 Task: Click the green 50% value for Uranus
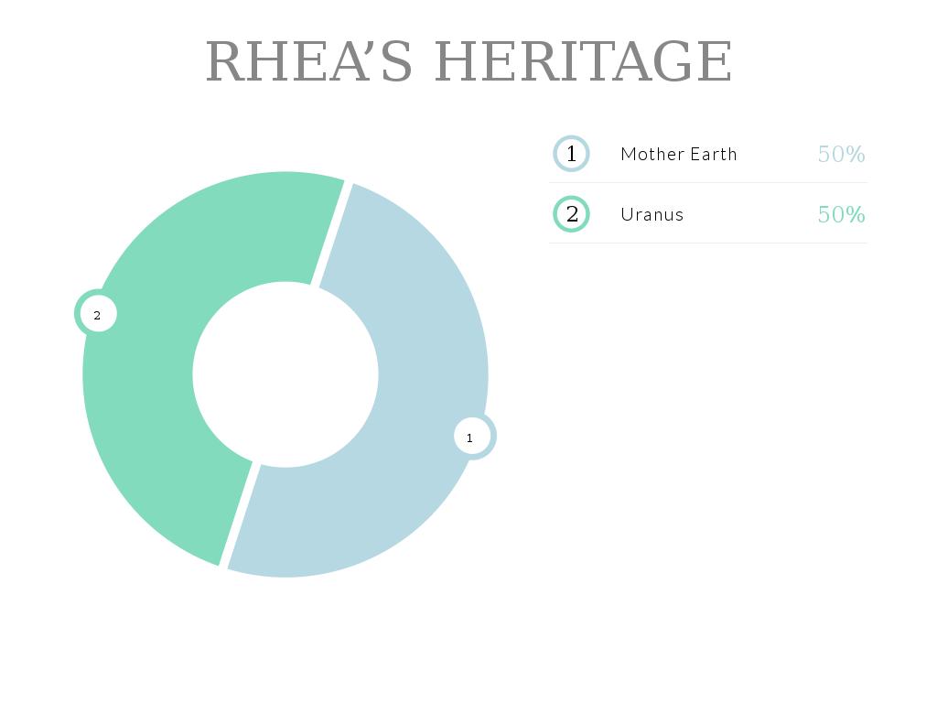(x=841, y=214)
